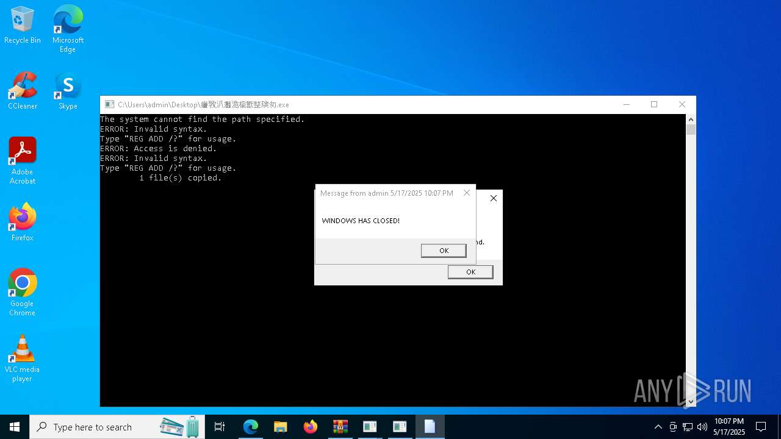Open CCleaner desktop shortcut
This screenshot has height=439, width=781.
pos(23,91)
